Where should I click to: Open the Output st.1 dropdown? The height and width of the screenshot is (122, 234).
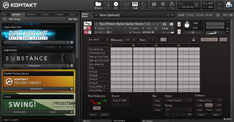pos(111,28)
